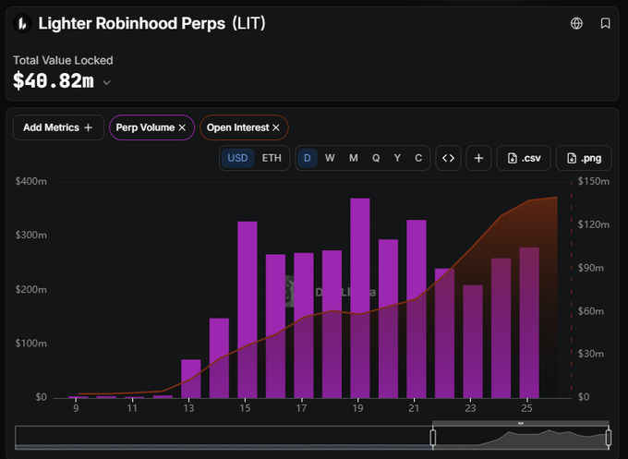The image size is (628, 459).
Task: Select yearly Y interval
Action: click(397, 158)
